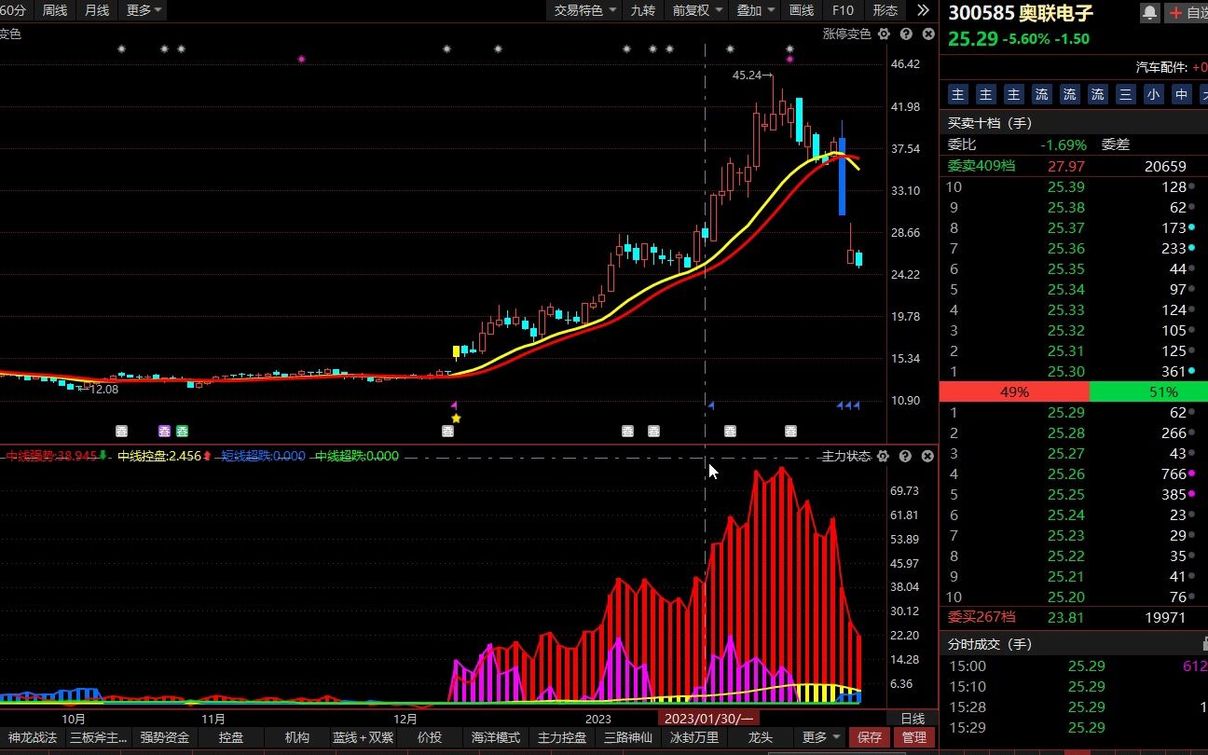Click the third 主 capital-flow icon
Screen dimensions: 1208x755
[x=1013, y=94]
